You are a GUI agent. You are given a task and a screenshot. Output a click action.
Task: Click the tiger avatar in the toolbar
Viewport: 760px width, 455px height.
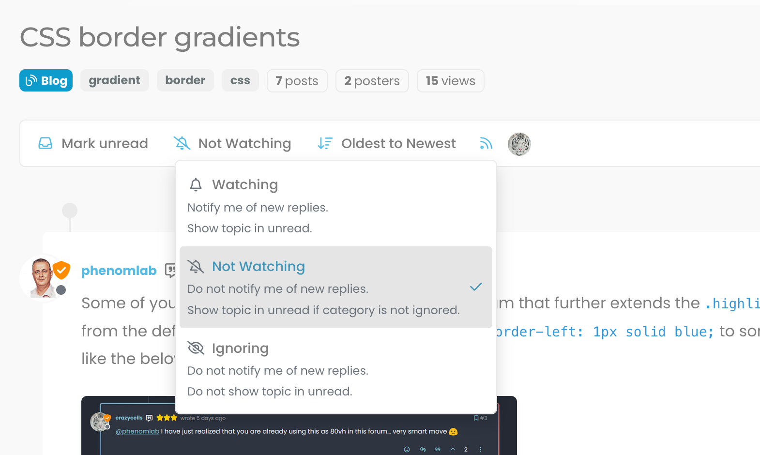point(519,144)
